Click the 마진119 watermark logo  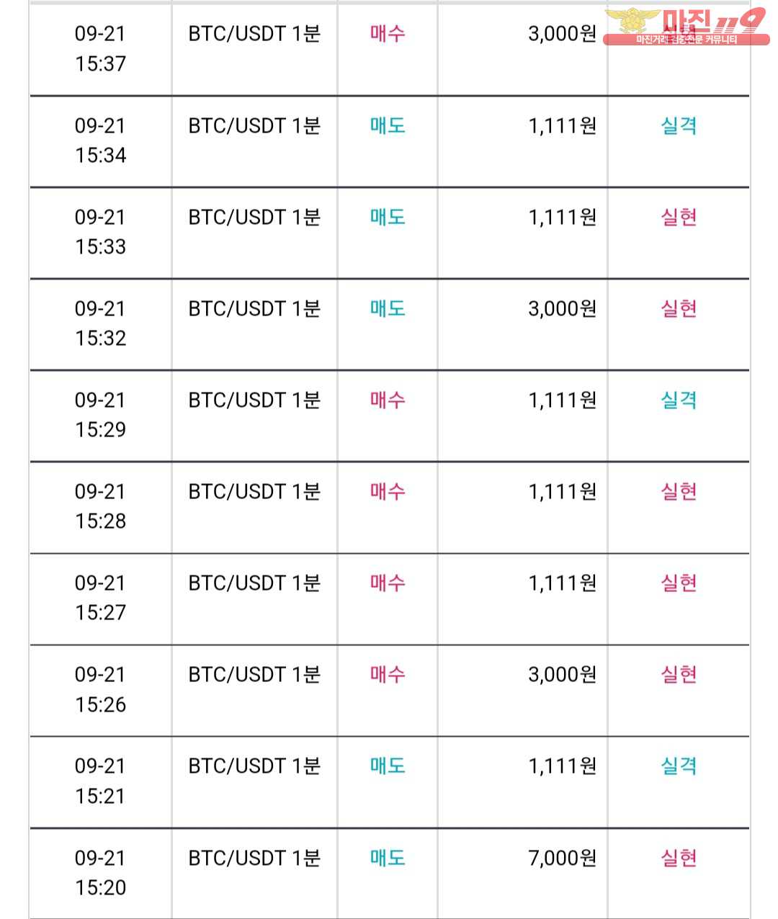coord(686,27)
